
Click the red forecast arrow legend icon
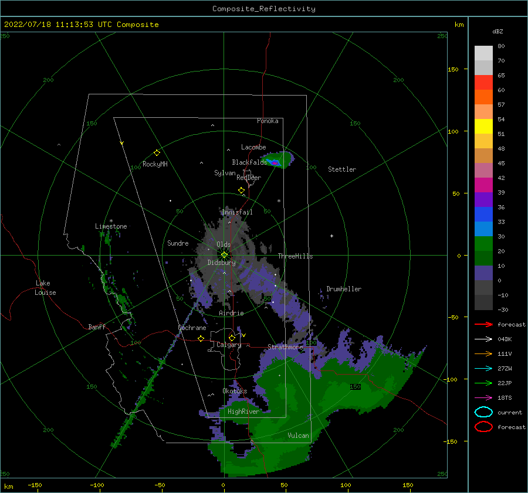[483, 324]
